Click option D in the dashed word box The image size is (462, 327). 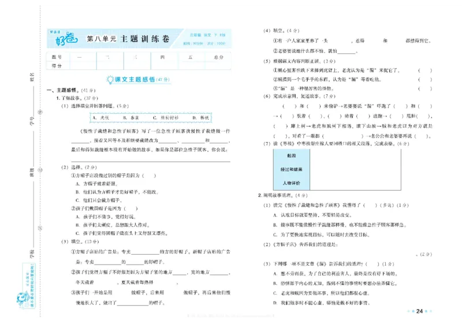click(200, 118)
